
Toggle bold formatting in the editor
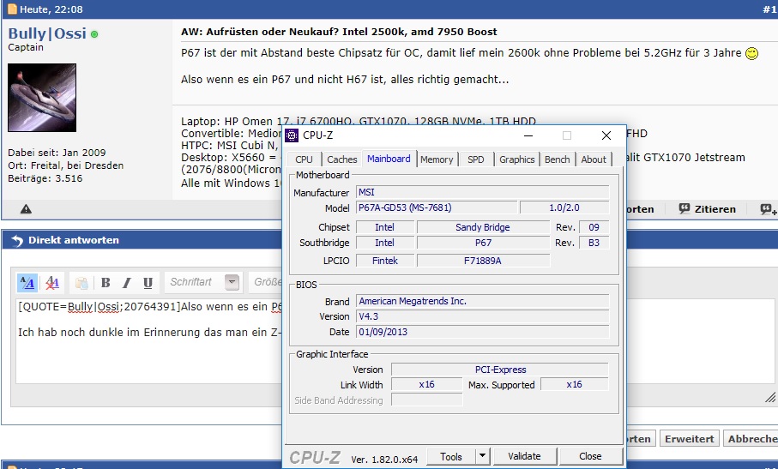106,283
